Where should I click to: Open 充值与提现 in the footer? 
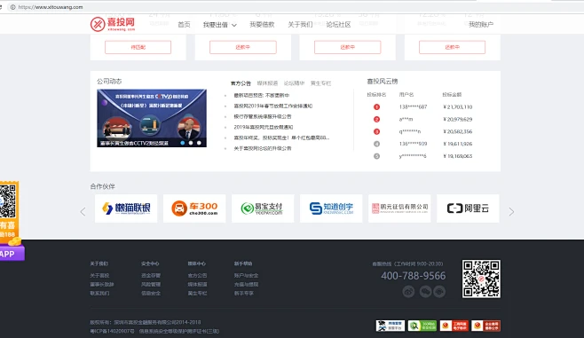246,285
